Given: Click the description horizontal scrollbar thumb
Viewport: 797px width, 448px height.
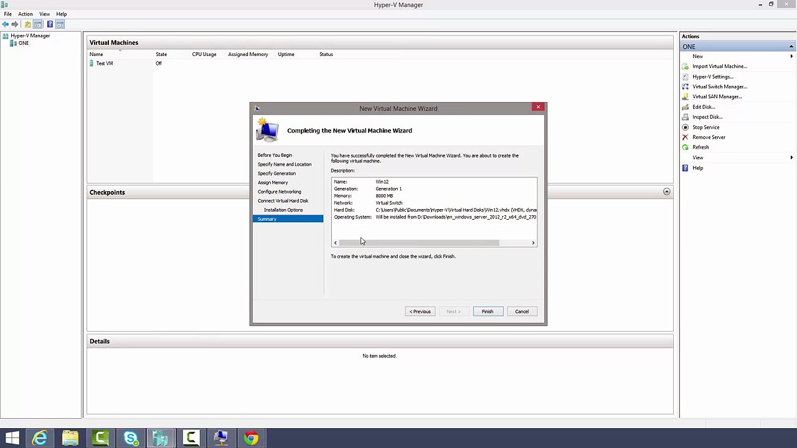Looking at the screenshot, I should (419, 243).
